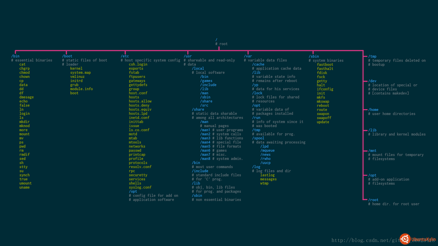The image size is (438, 246).
Task: Click 'fastboot' in the system binaries list
Action: tap(325, 65)
